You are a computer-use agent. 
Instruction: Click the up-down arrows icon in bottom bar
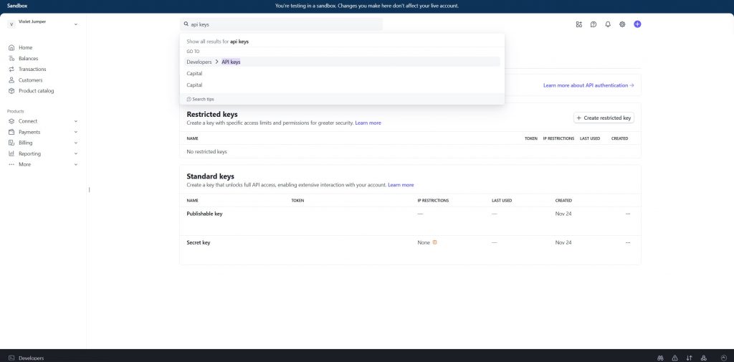pos(689,358)
